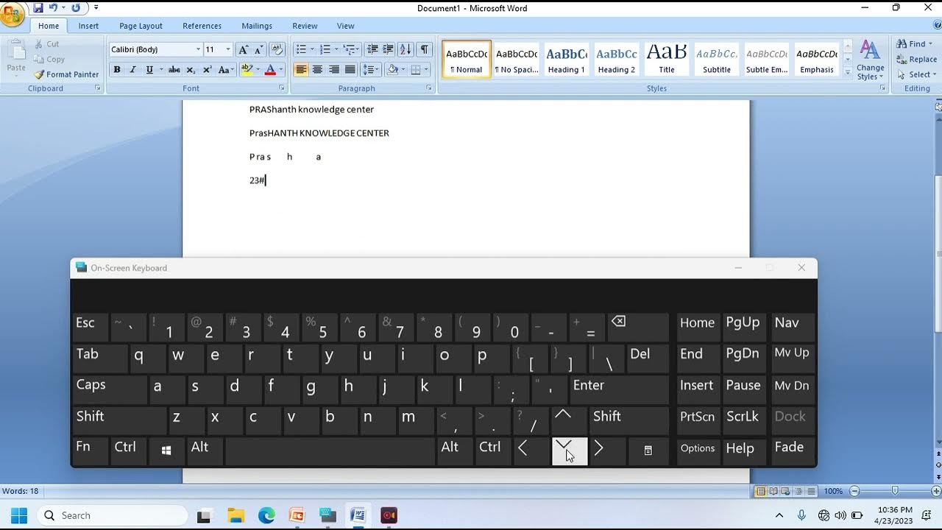Open font color dropdown arrow
The width and height of the screenshot is (942, 530).
pos(281,70)
